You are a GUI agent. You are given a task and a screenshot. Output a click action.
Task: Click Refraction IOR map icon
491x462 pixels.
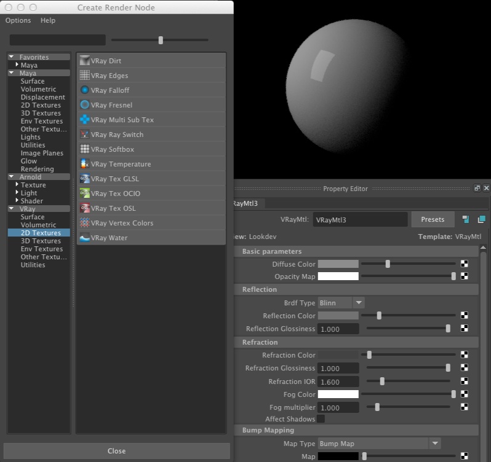pyautogui.click(x=465, y=381)
